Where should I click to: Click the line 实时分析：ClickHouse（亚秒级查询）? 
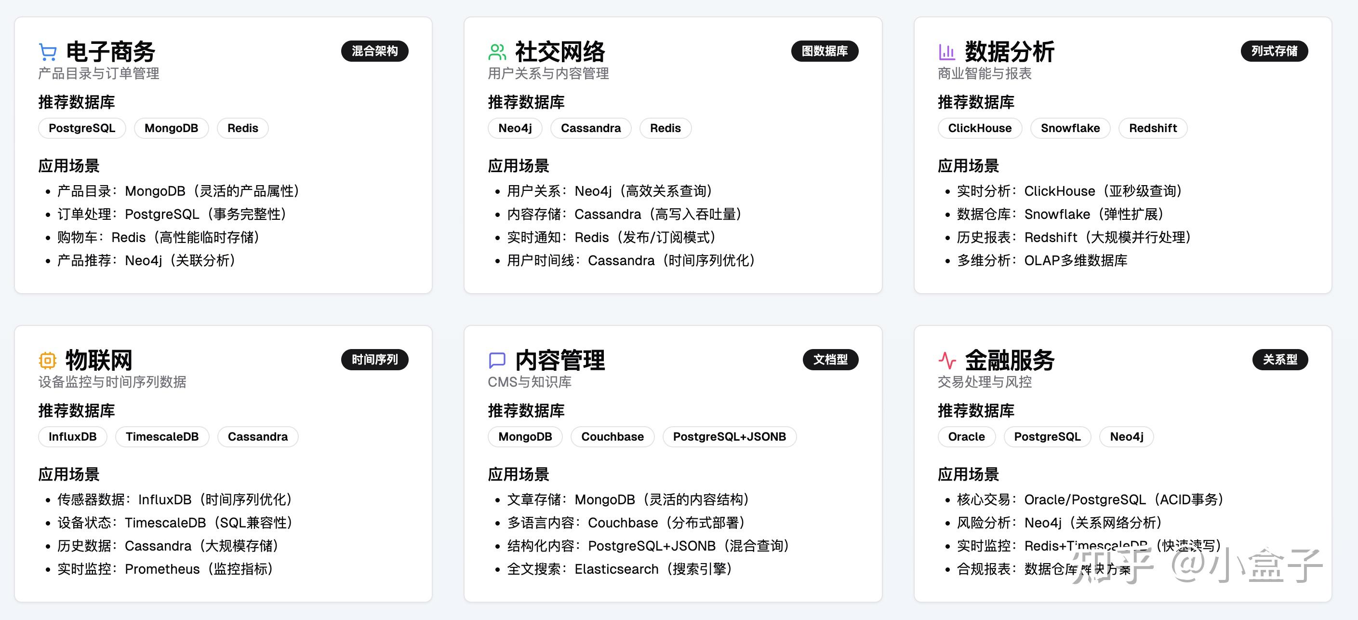[x=1071, y=191]
